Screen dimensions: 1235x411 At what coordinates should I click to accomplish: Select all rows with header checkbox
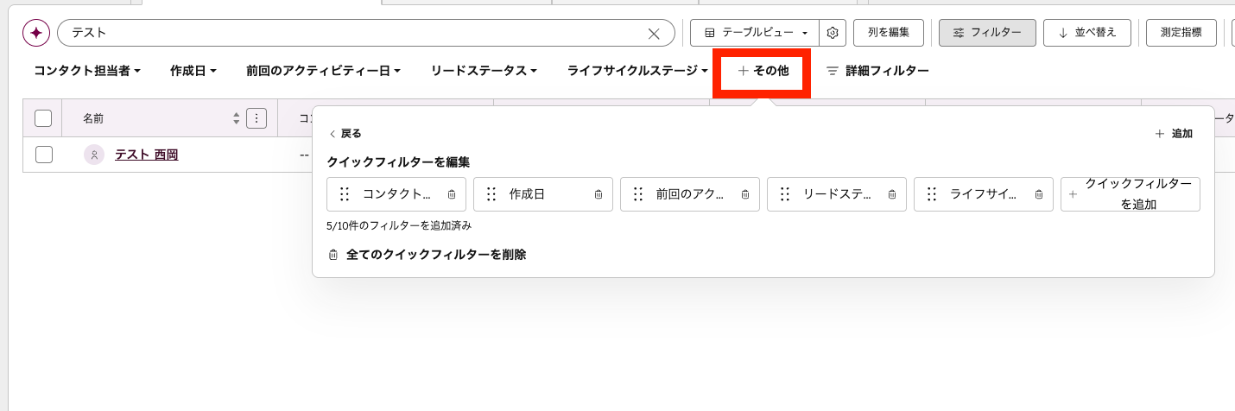(x=43, y=118)
